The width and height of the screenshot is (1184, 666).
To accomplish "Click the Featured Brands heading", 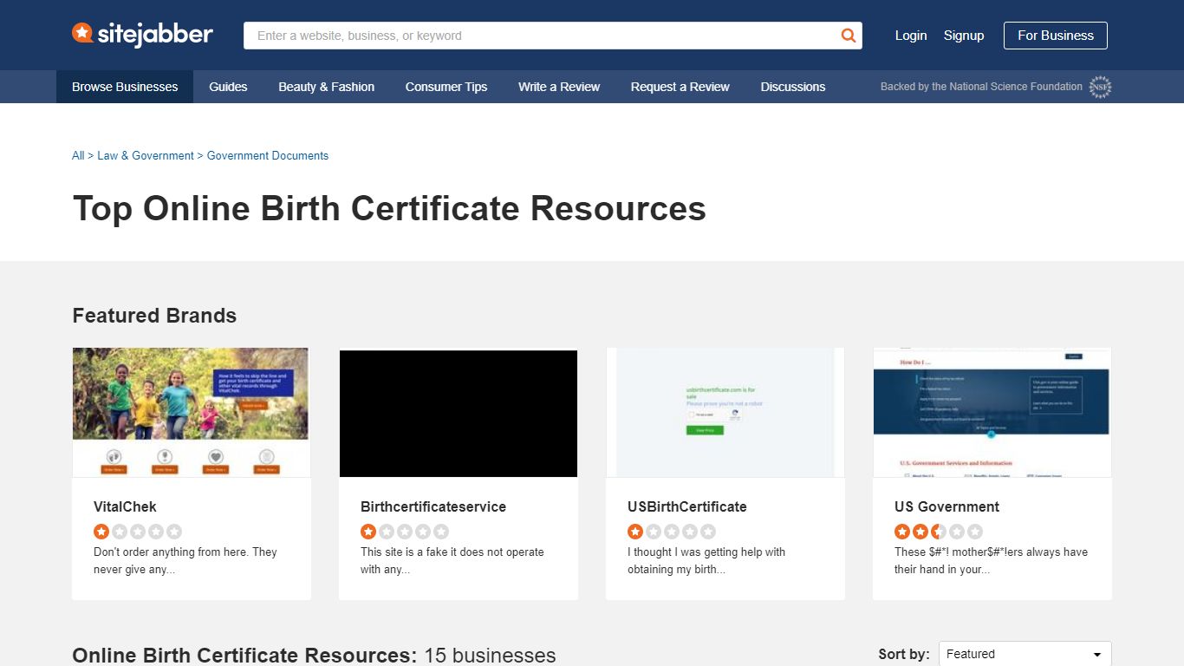I will point(154,316).
